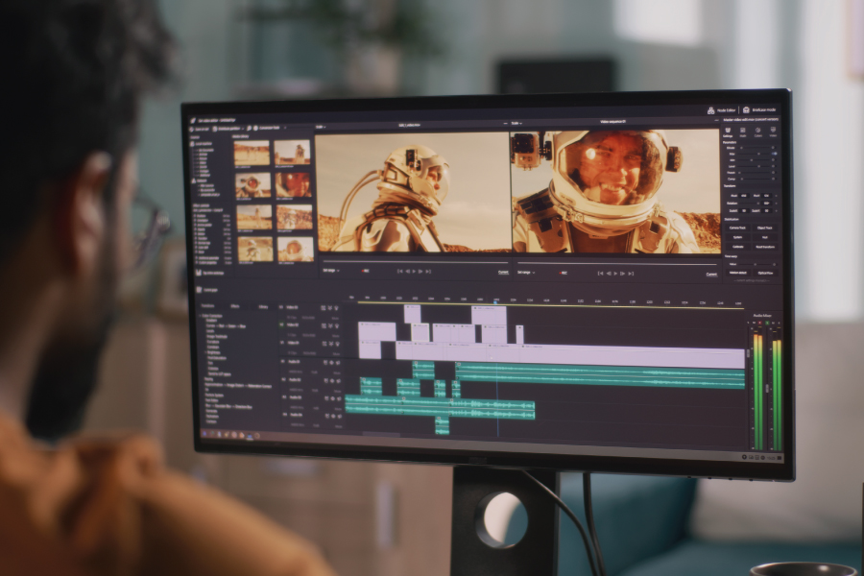Click the Windows Start button on taskbar

point(204,434)
